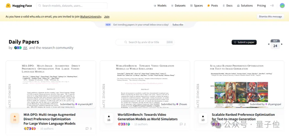Click the Hugging Face emoji logo
Image resolution: width=289 pixels, height=136 pixels.
(x=8, y=6)
